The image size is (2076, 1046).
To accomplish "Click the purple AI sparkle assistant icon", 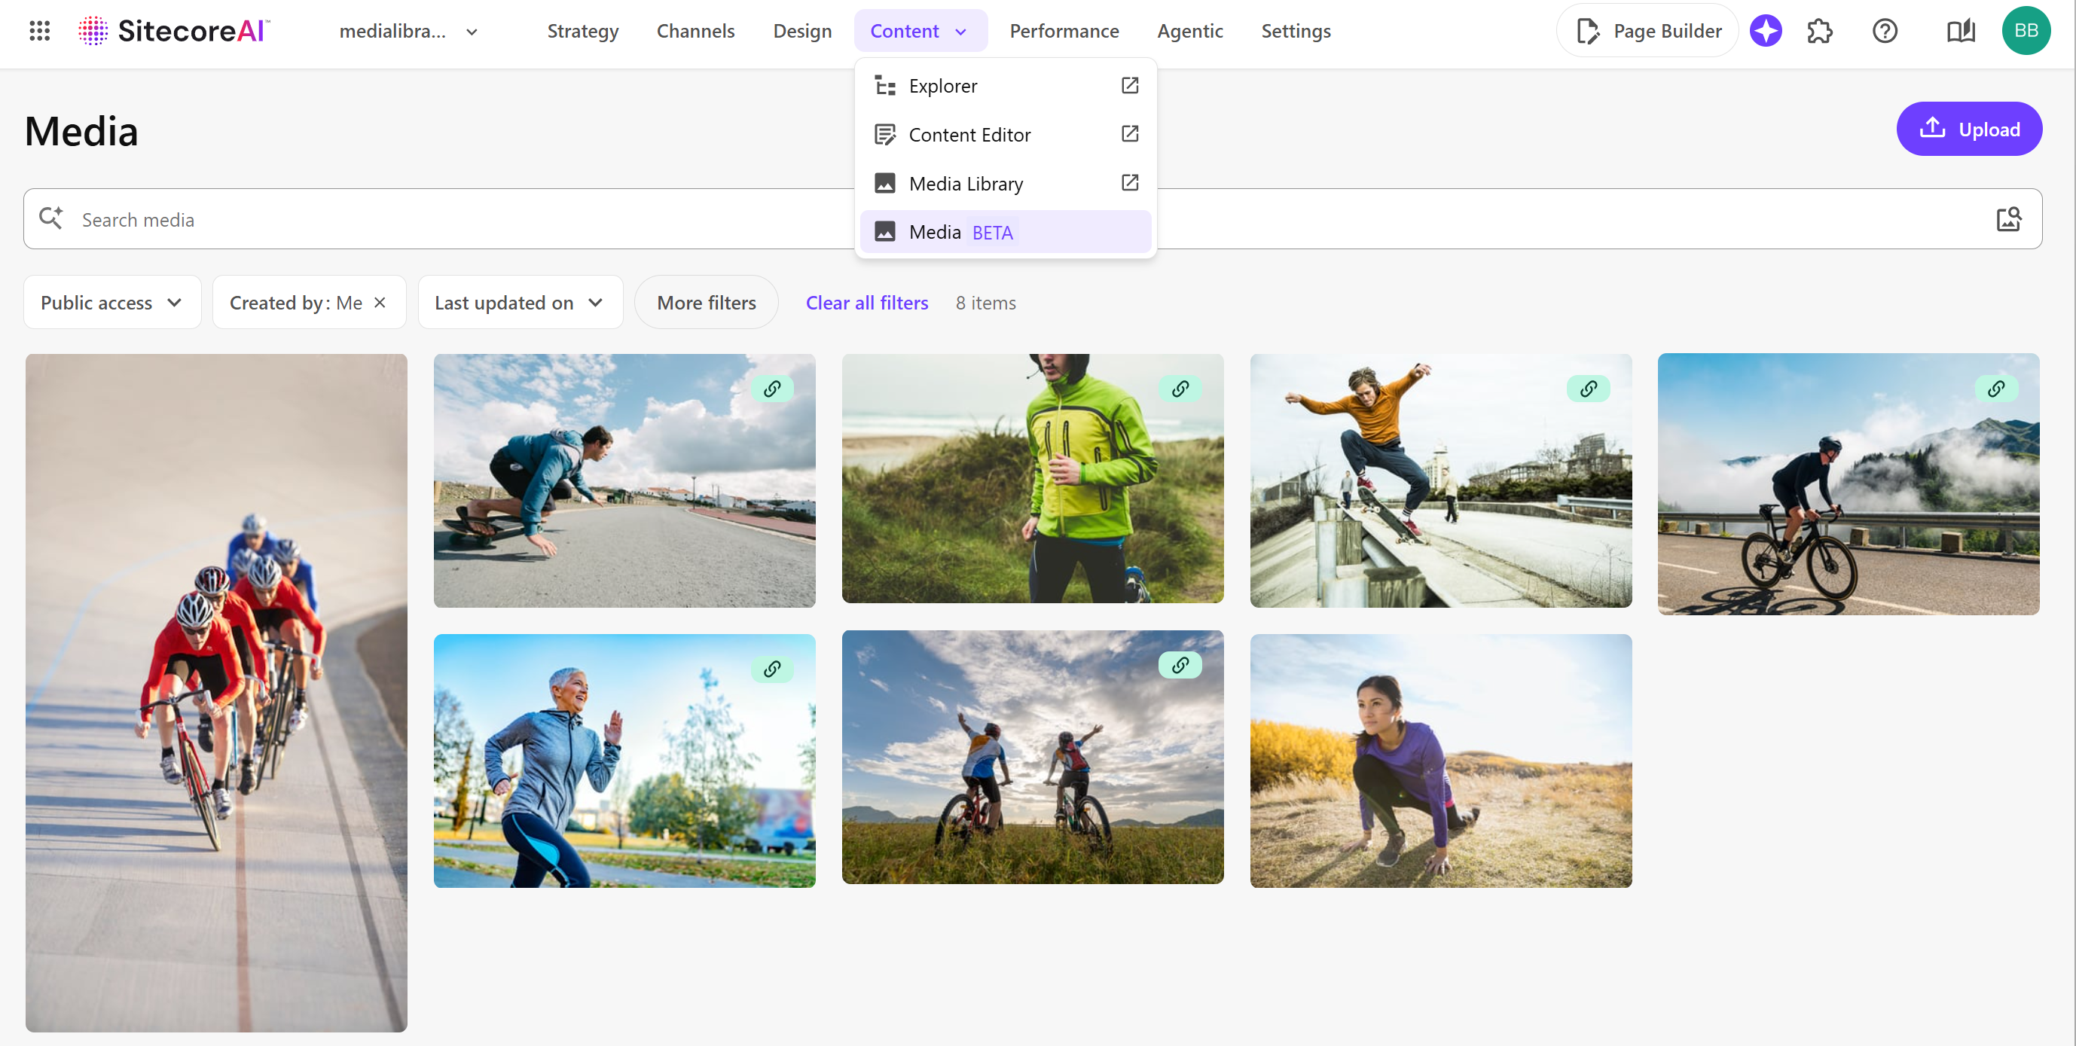I will coord(1765,31).
